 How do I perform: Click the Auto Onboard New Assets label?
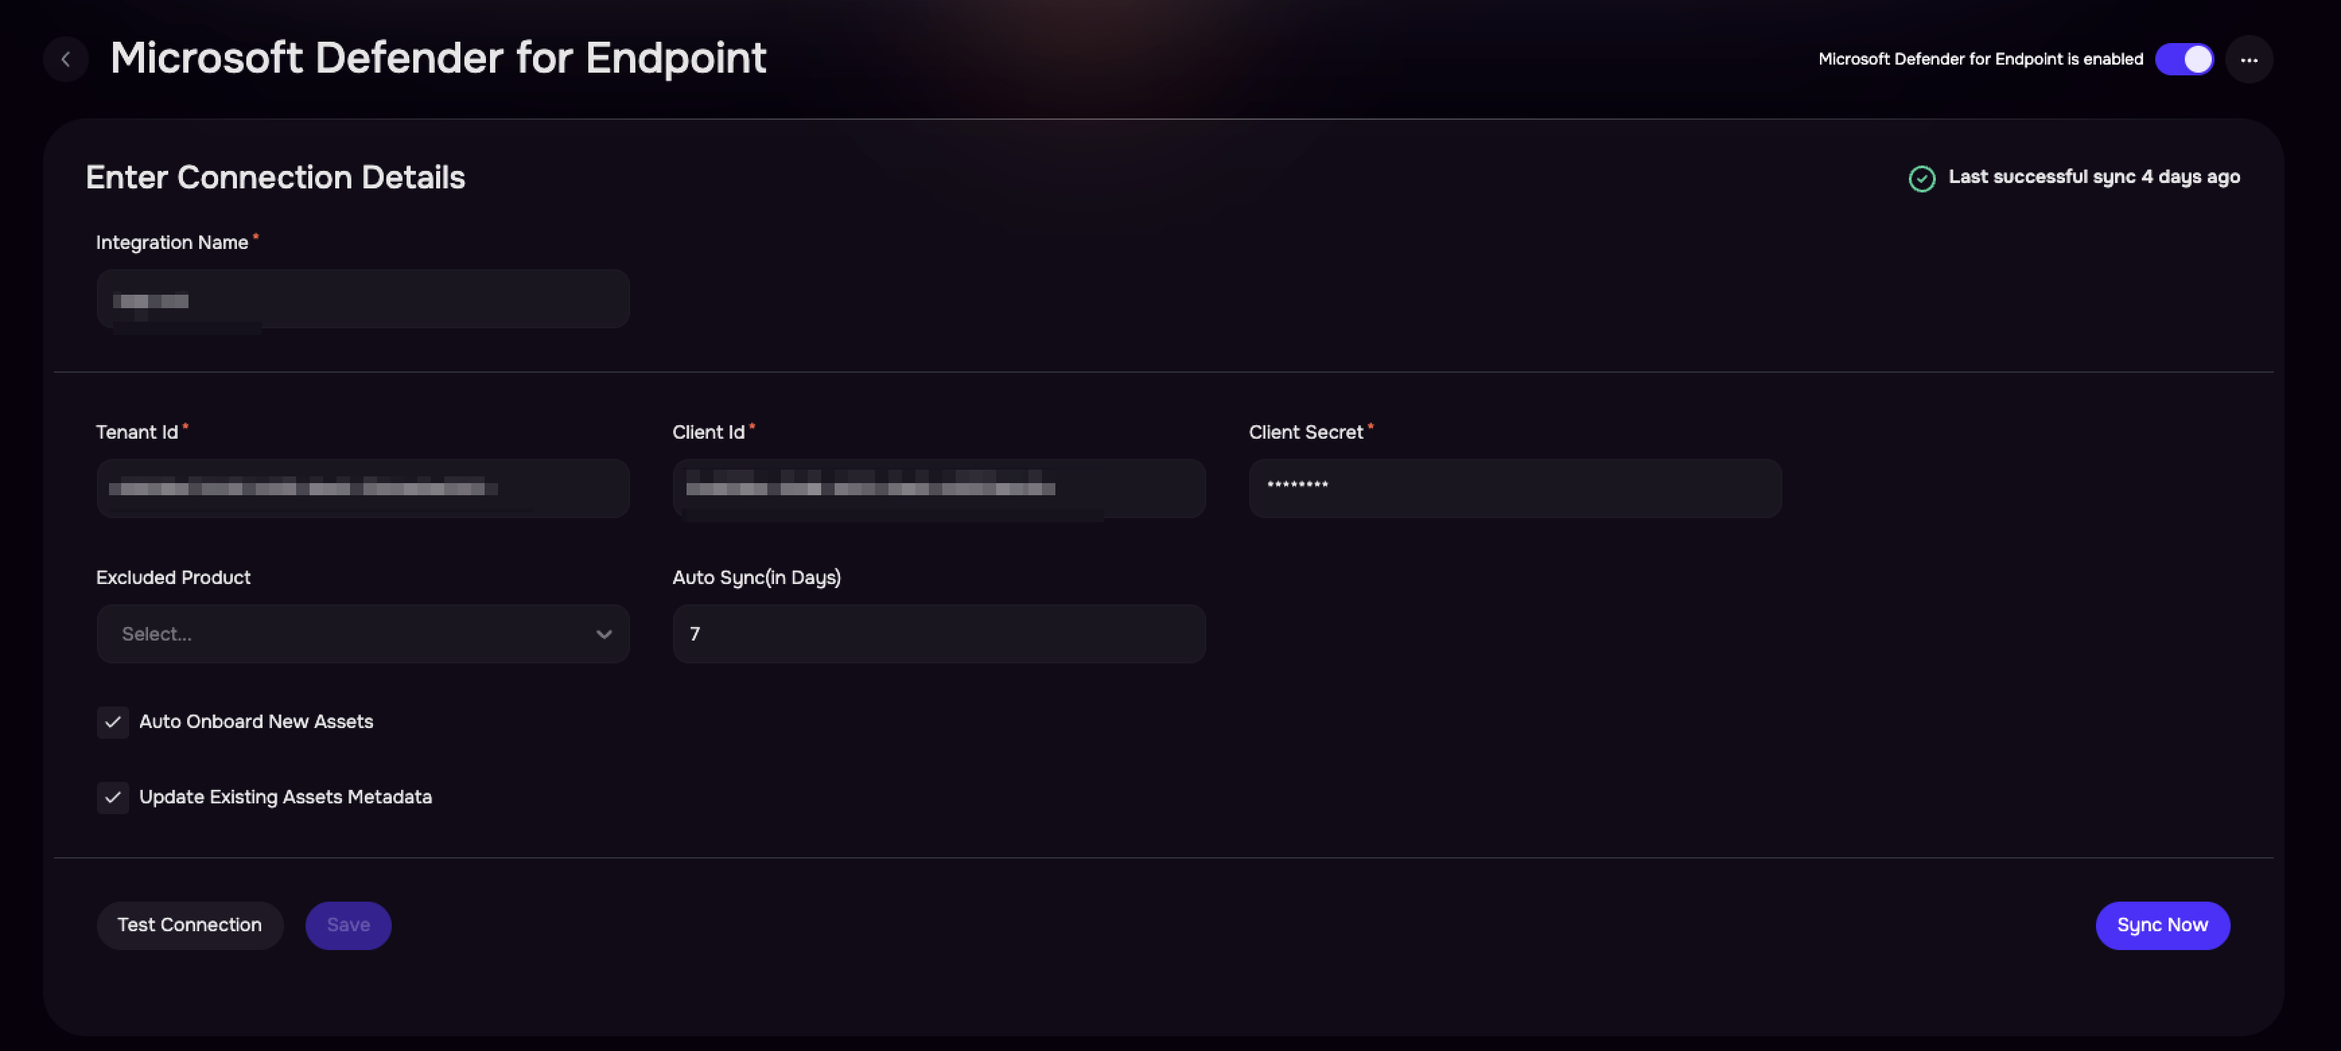tap(256, 722)
